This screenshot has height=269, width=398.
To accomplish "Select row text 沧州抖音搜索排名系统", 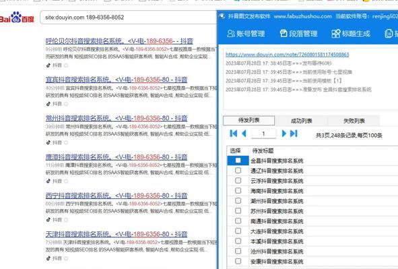I will pos(277,252).
